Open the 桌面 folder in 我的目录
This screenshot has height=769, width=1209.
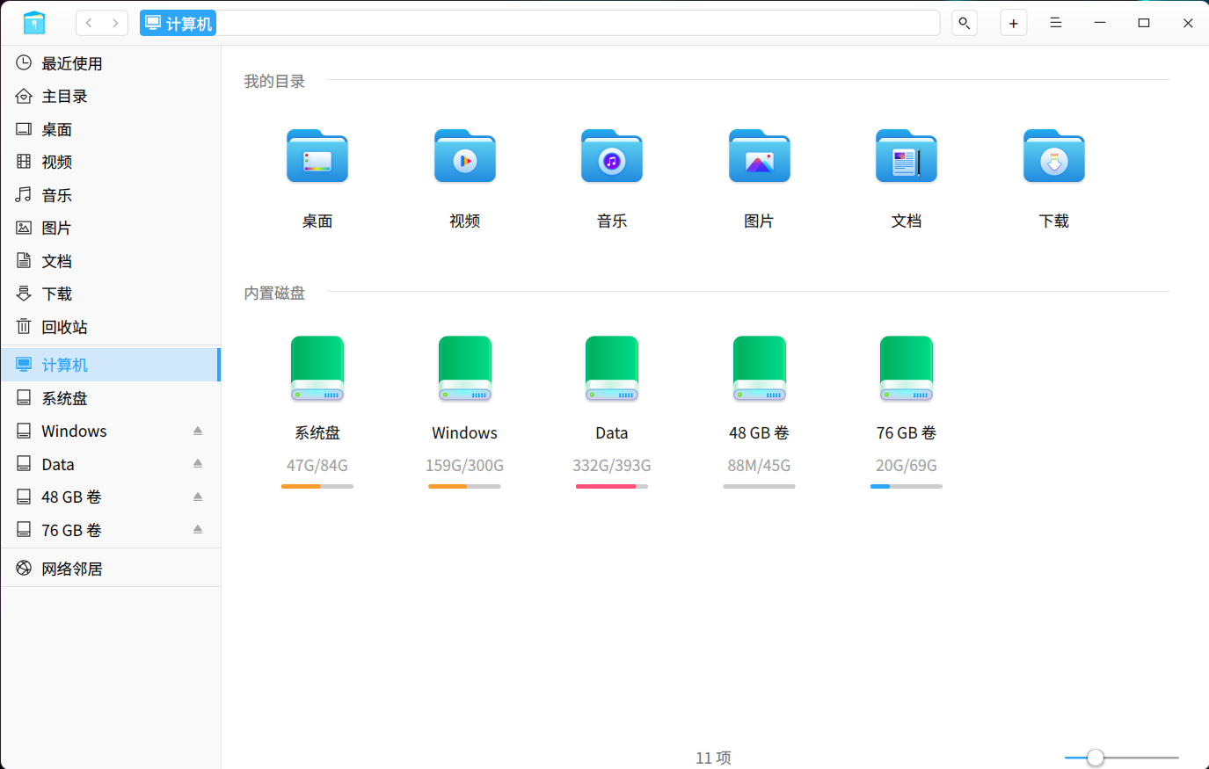(x=317, y=156)
